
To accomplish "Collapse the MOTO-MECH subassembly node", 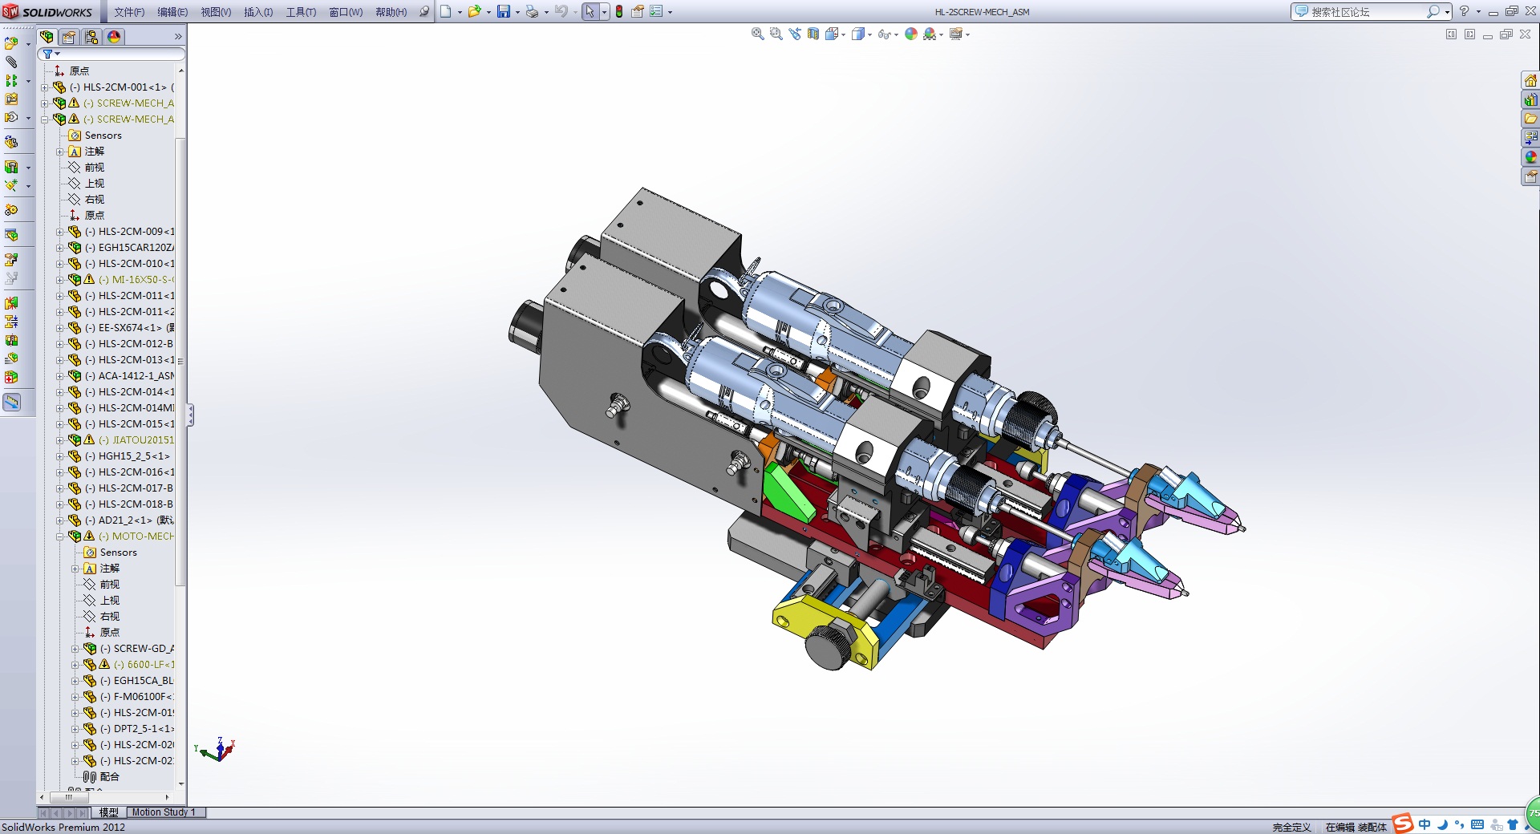I will (x=59, y=536).
